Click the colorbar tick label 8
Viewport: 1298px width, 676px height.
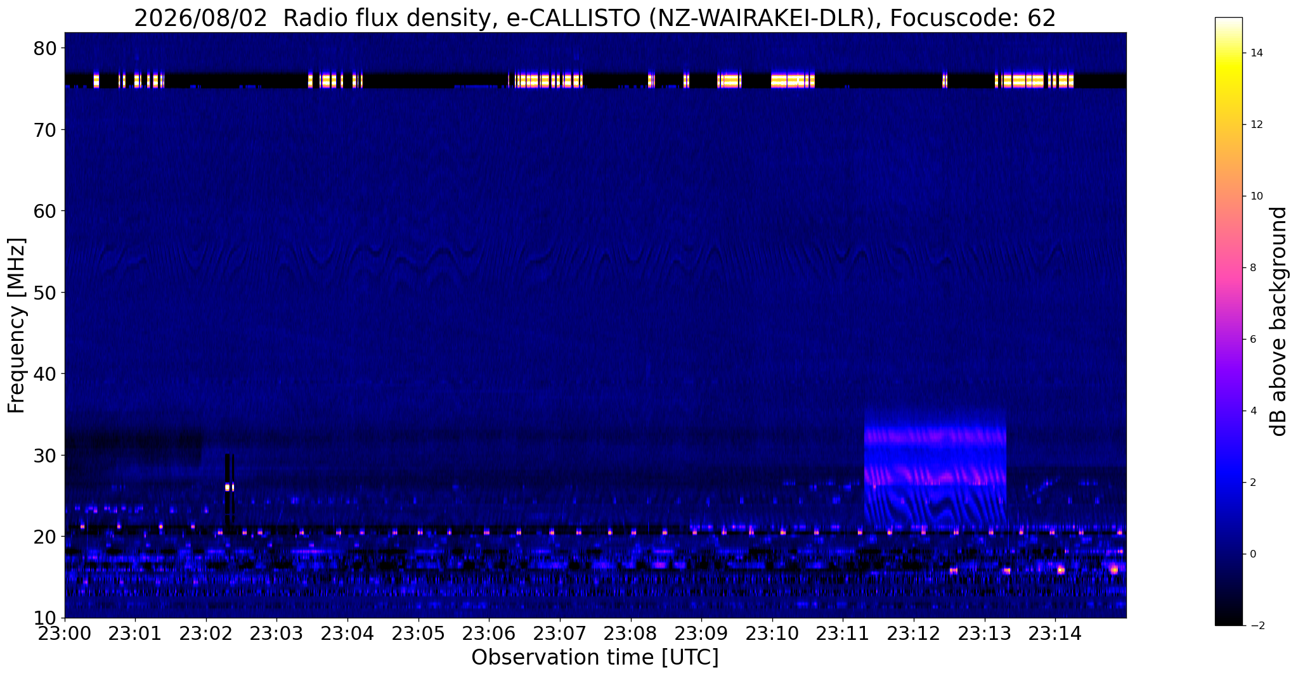click(1252, 268)
